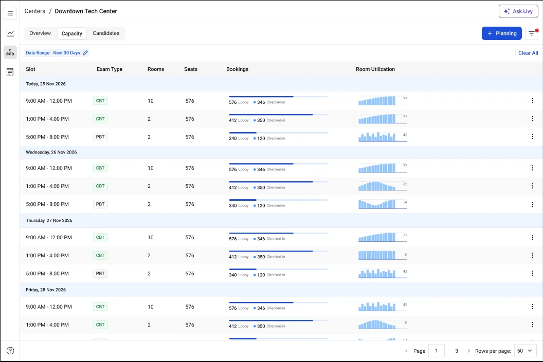
Task: Open row actions for Thursday 5:00 PM slot
Action: (532, 273)
